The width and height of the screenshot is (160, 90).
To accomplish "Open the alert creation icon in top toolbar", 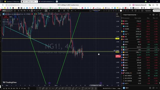I will coord(68,10).
